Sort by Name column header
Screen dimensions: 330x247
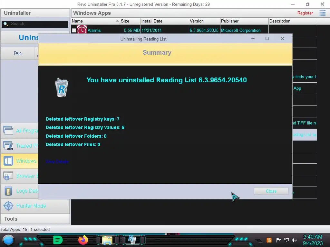95,21
